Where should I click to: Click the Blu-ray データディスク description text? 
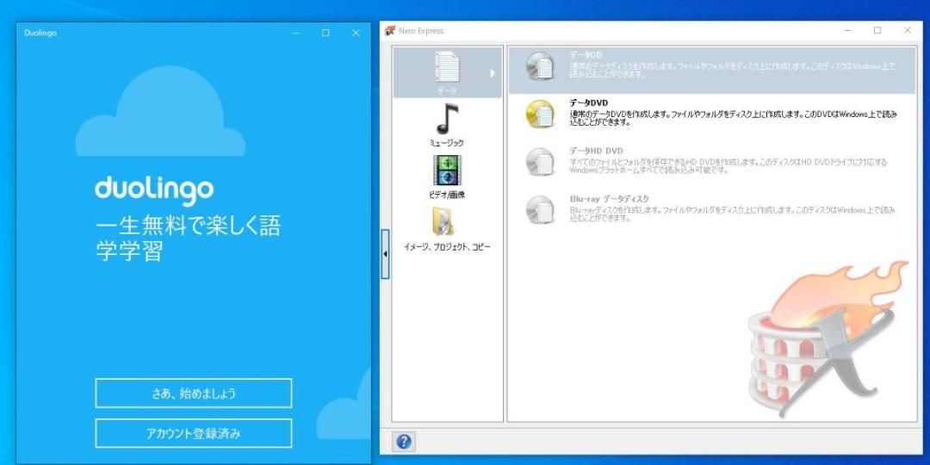[733, 214]
